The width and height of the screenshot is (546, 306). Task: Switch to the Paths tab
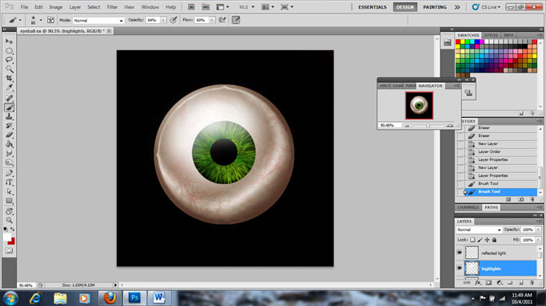[x=492, y=207]
